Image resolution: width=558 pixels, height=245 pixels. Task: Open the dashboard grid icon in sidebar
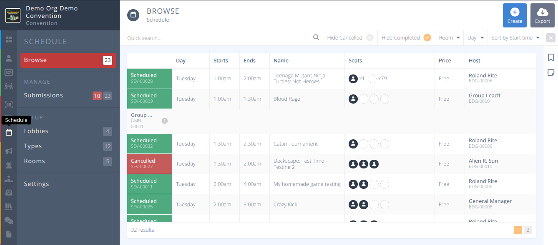(x=8, y=40)
